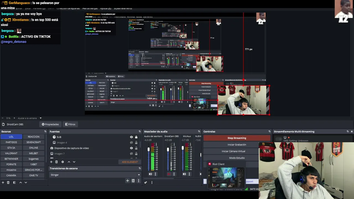Image resolution: width=354 pixels, height=199 pixels.
Task: Add a new source with the plus icon under Fuentes
Action: (x=51, y=162)
